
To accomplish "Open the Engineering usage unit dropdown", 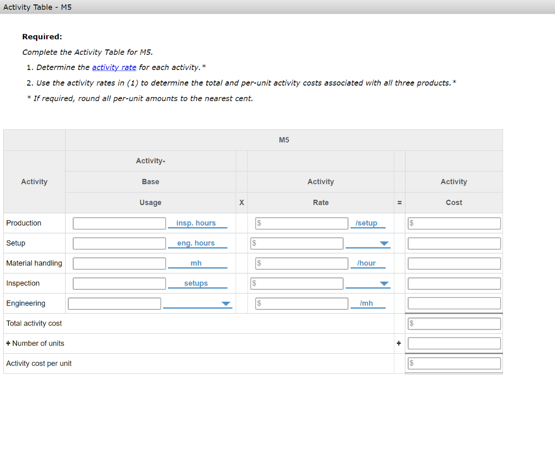I will pyautogui.click(x=197, y=303).
